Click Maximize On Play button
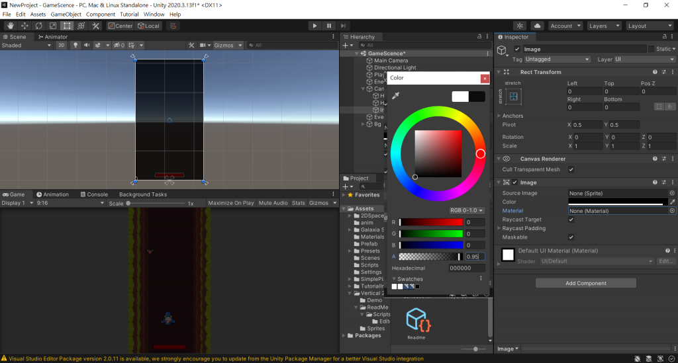The width and height of the screenshot is (678, 363). (x=231, y=203)
